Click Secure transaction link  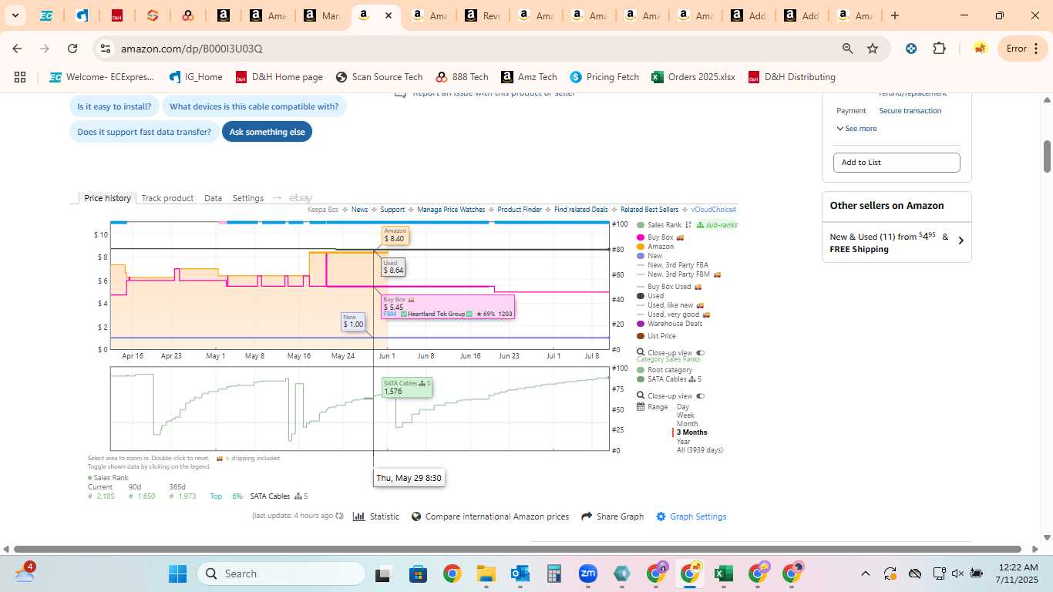[910, 111]
